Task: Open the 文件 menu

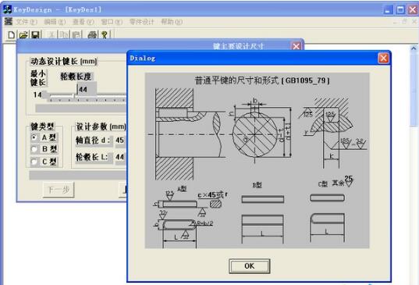Action: coord(27,22)
